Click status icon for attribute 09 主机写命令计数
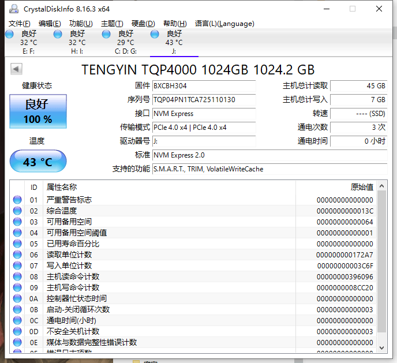 coord(17,287)
